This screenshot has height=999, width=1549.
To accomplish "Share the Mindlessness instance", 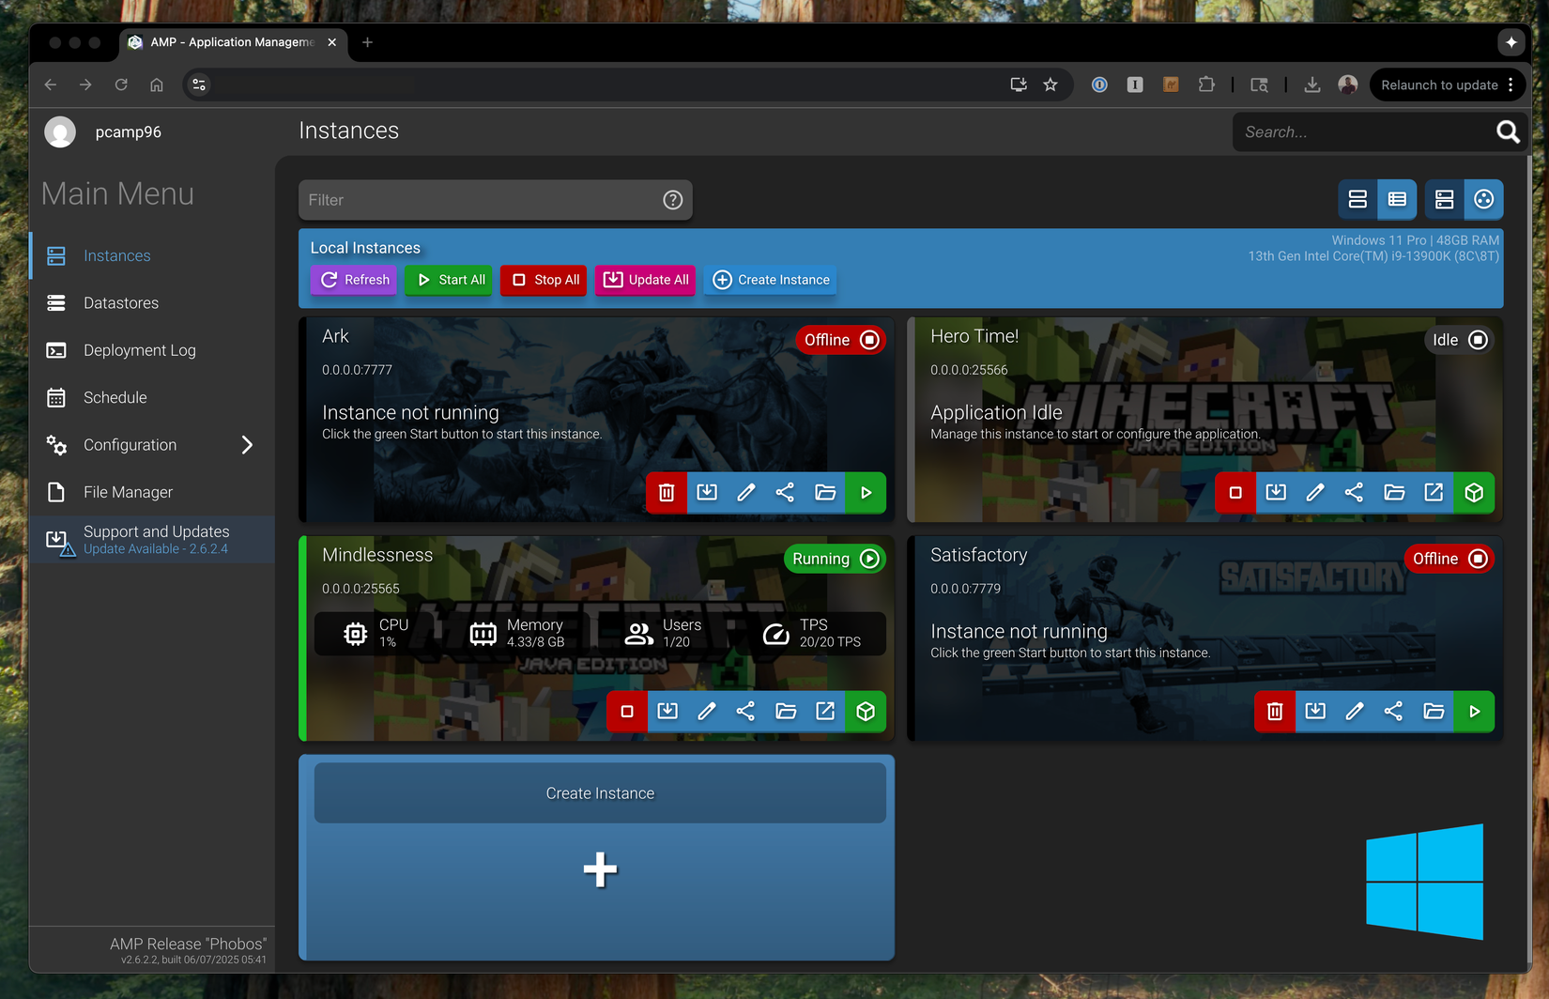I will tap(746, 712).
